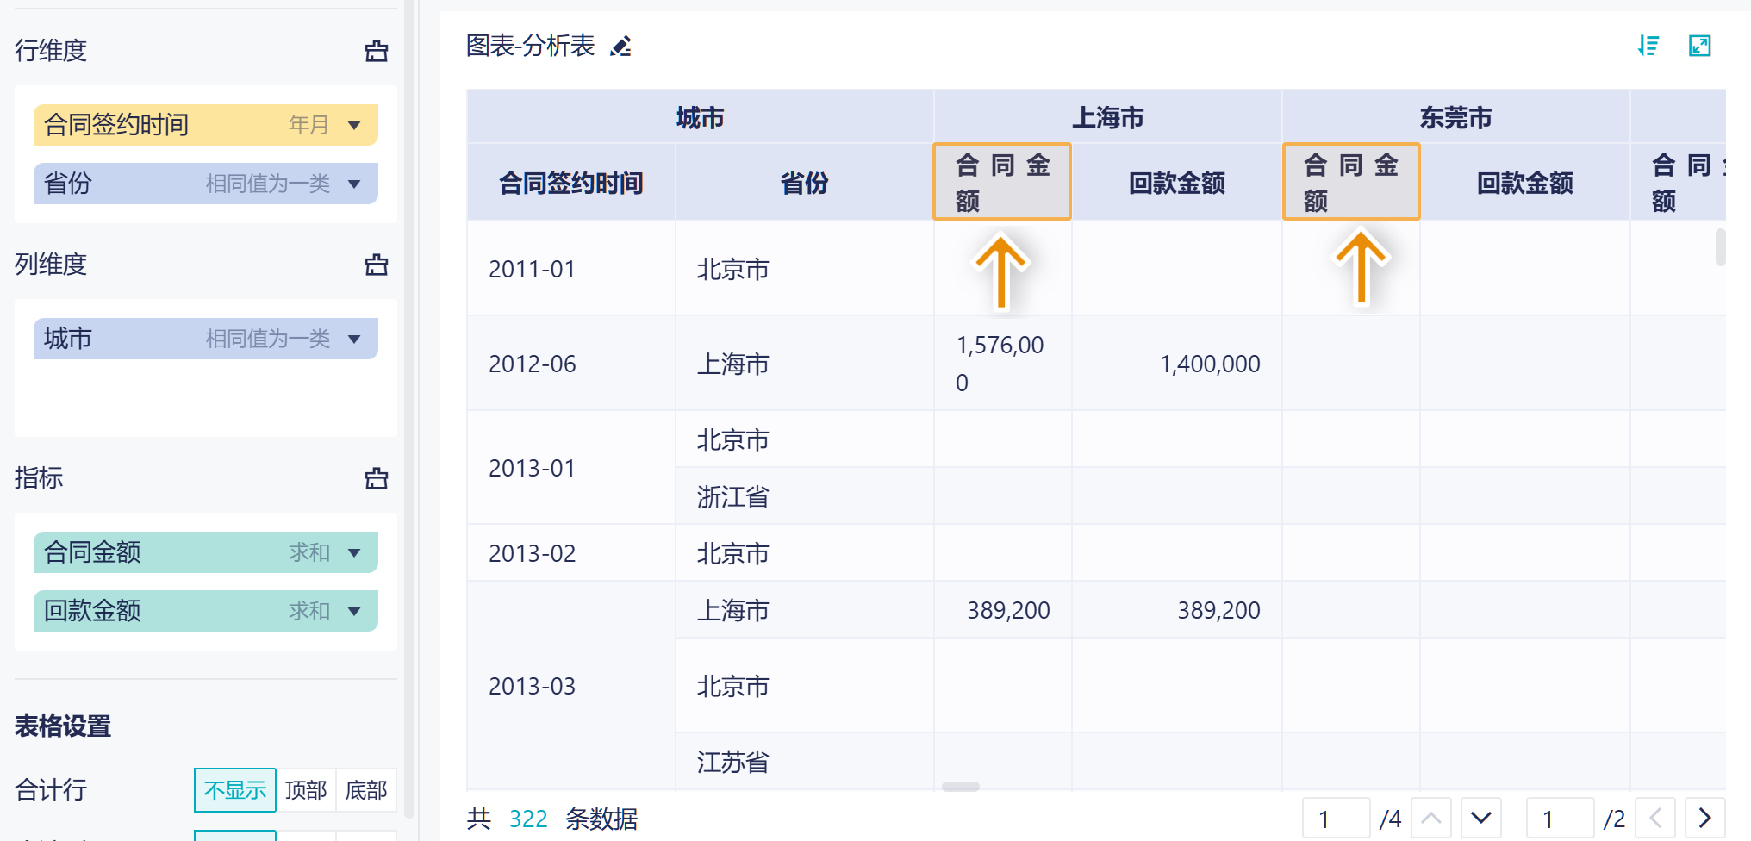The height and width of the screenshot is (841, 1751).
Task: Click the edit pencil icon beside chart title
Action: tap(620, 47)
